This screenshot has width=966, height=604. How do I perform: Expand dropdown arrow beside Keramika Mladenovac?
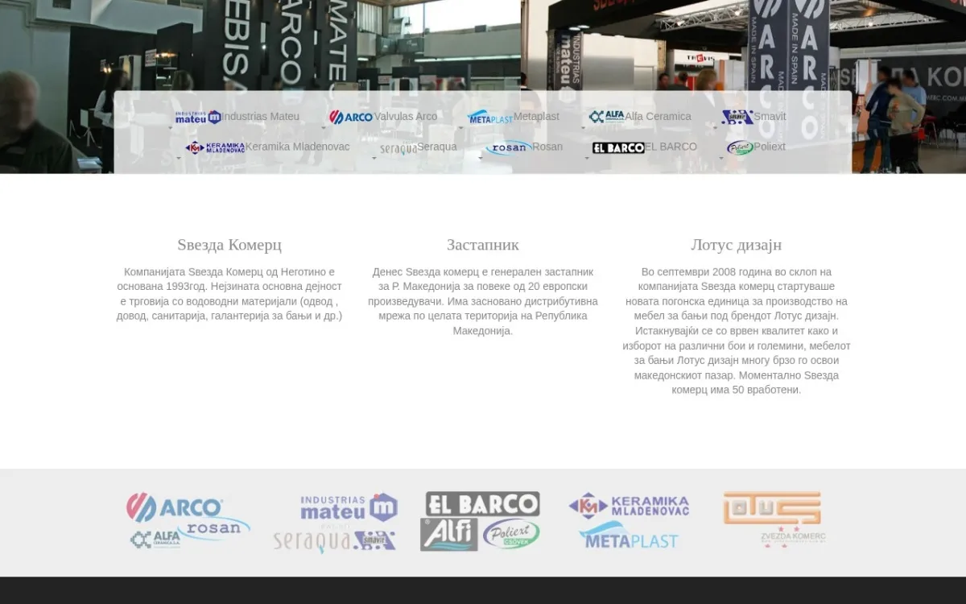[179, 158]
